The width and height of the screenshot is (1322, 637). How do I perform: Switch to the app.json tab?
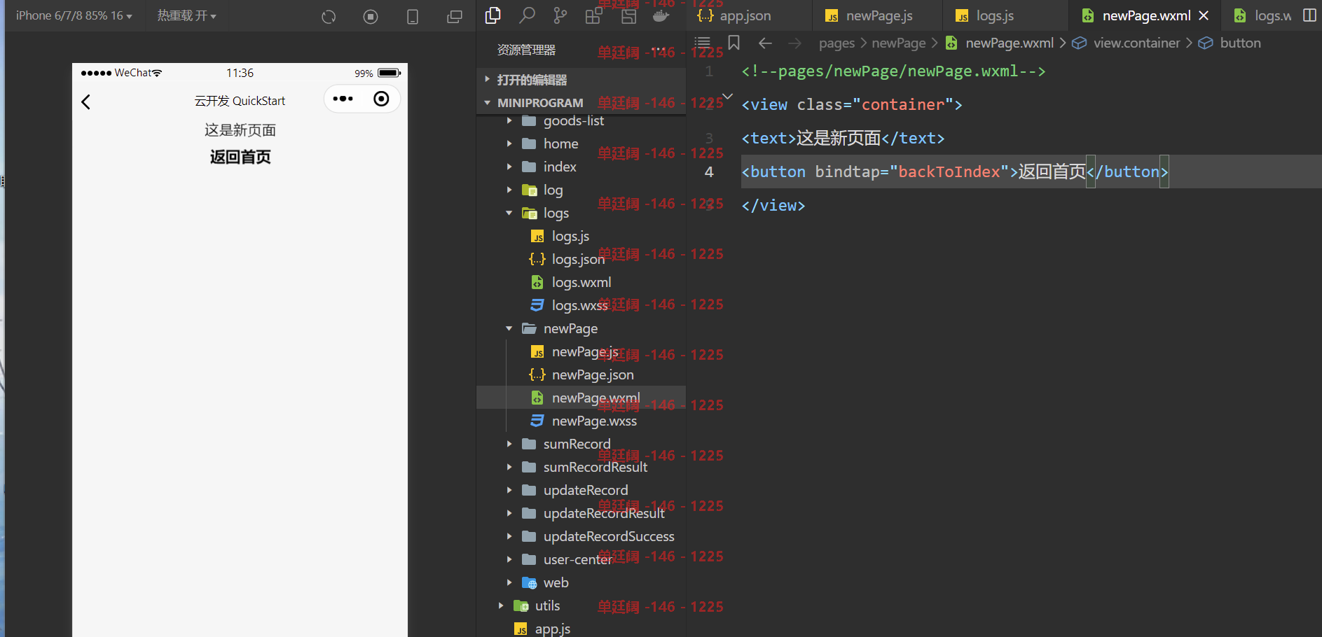coord(749,15)
